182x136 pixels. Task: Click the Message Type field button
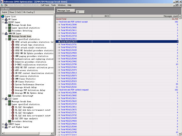tap(66, 11)
